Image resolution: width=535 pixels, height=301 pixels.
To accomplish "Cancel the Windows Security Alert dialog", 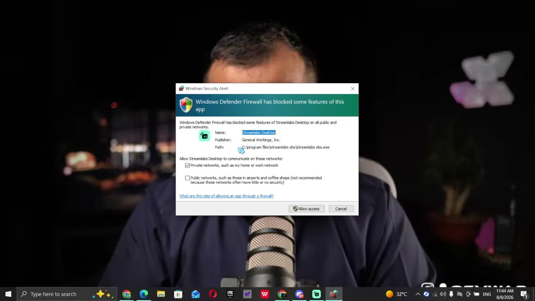I will [341, 209].
